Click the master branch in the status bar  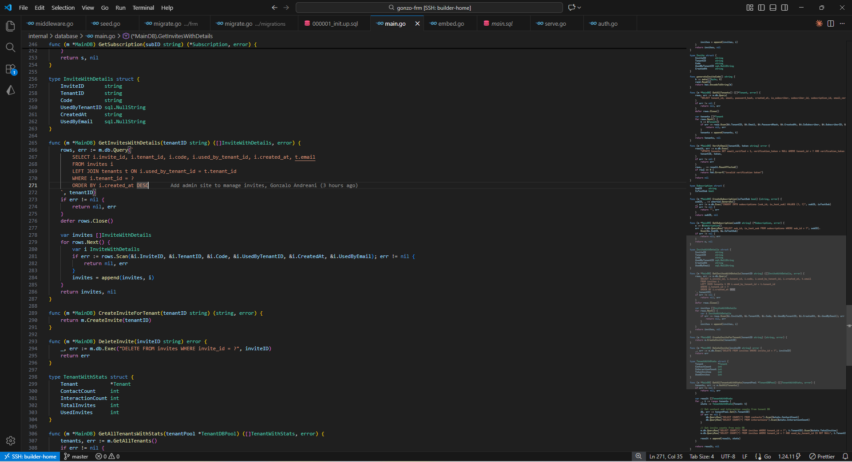point(76,456)
